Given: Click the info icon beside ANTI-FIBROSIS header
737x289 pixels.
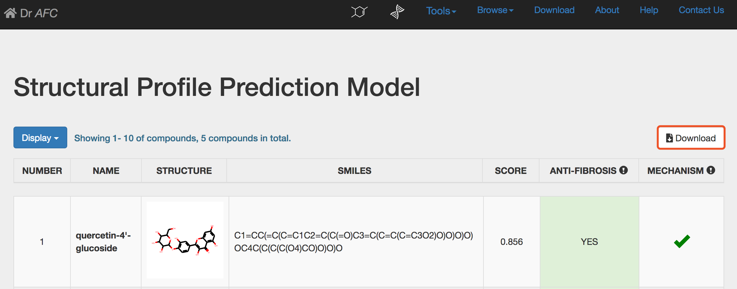Looking at the screenshot, I should (623, 170).
